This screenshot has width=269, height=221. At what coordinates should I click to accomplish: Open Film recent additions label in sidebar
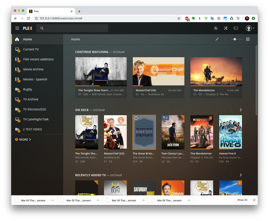click(38, 59)
